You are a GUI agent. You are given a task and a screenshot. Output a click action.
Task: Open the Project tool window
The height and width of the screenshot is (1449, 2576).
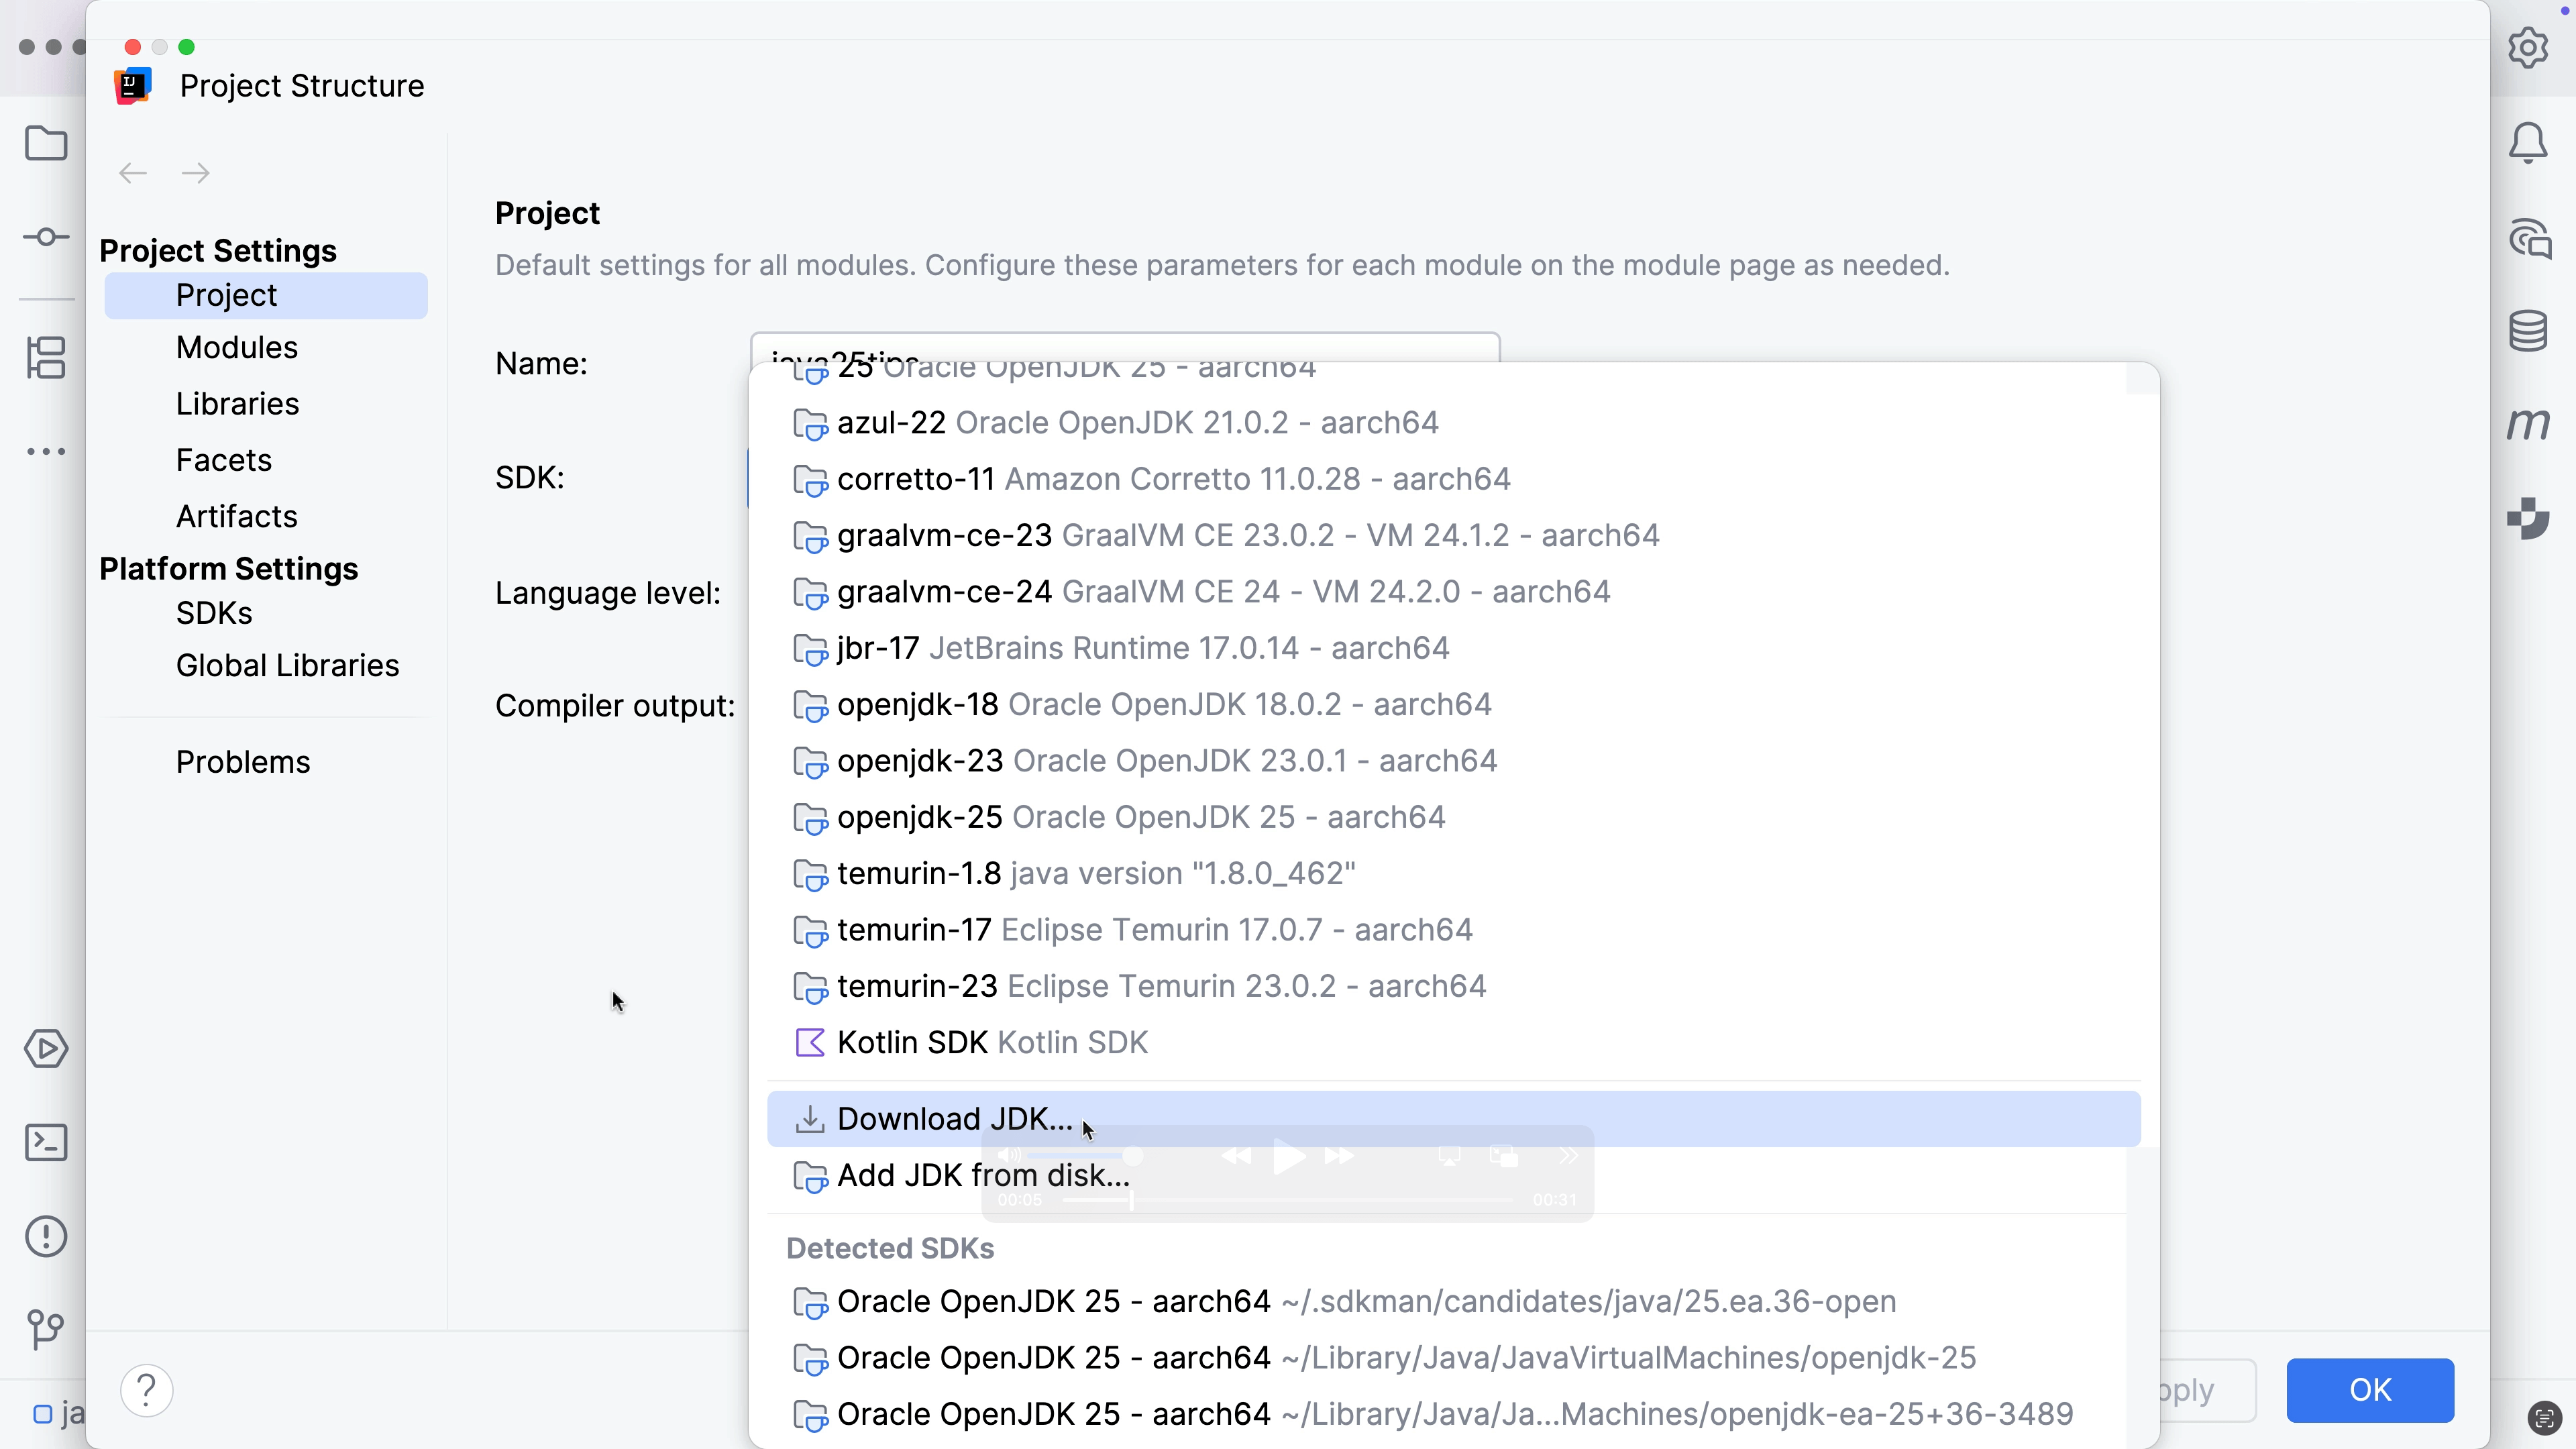(45, 144)
